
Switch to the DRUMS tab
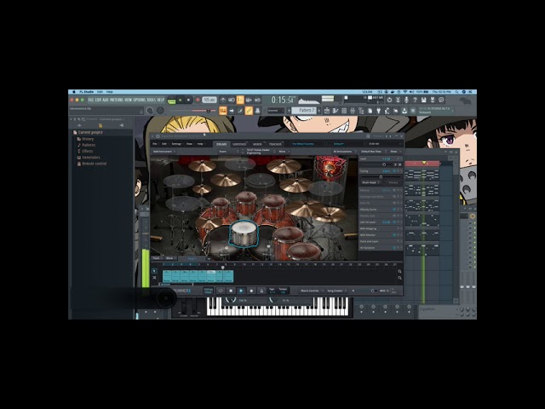(x=221, y=144)
